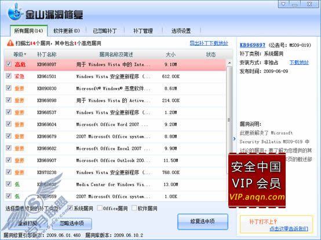
Task: Toggle checkbox for Media Center patch row
Action: [x=9, y=184]
